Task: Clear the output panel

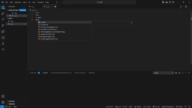Action: (176, 73)
